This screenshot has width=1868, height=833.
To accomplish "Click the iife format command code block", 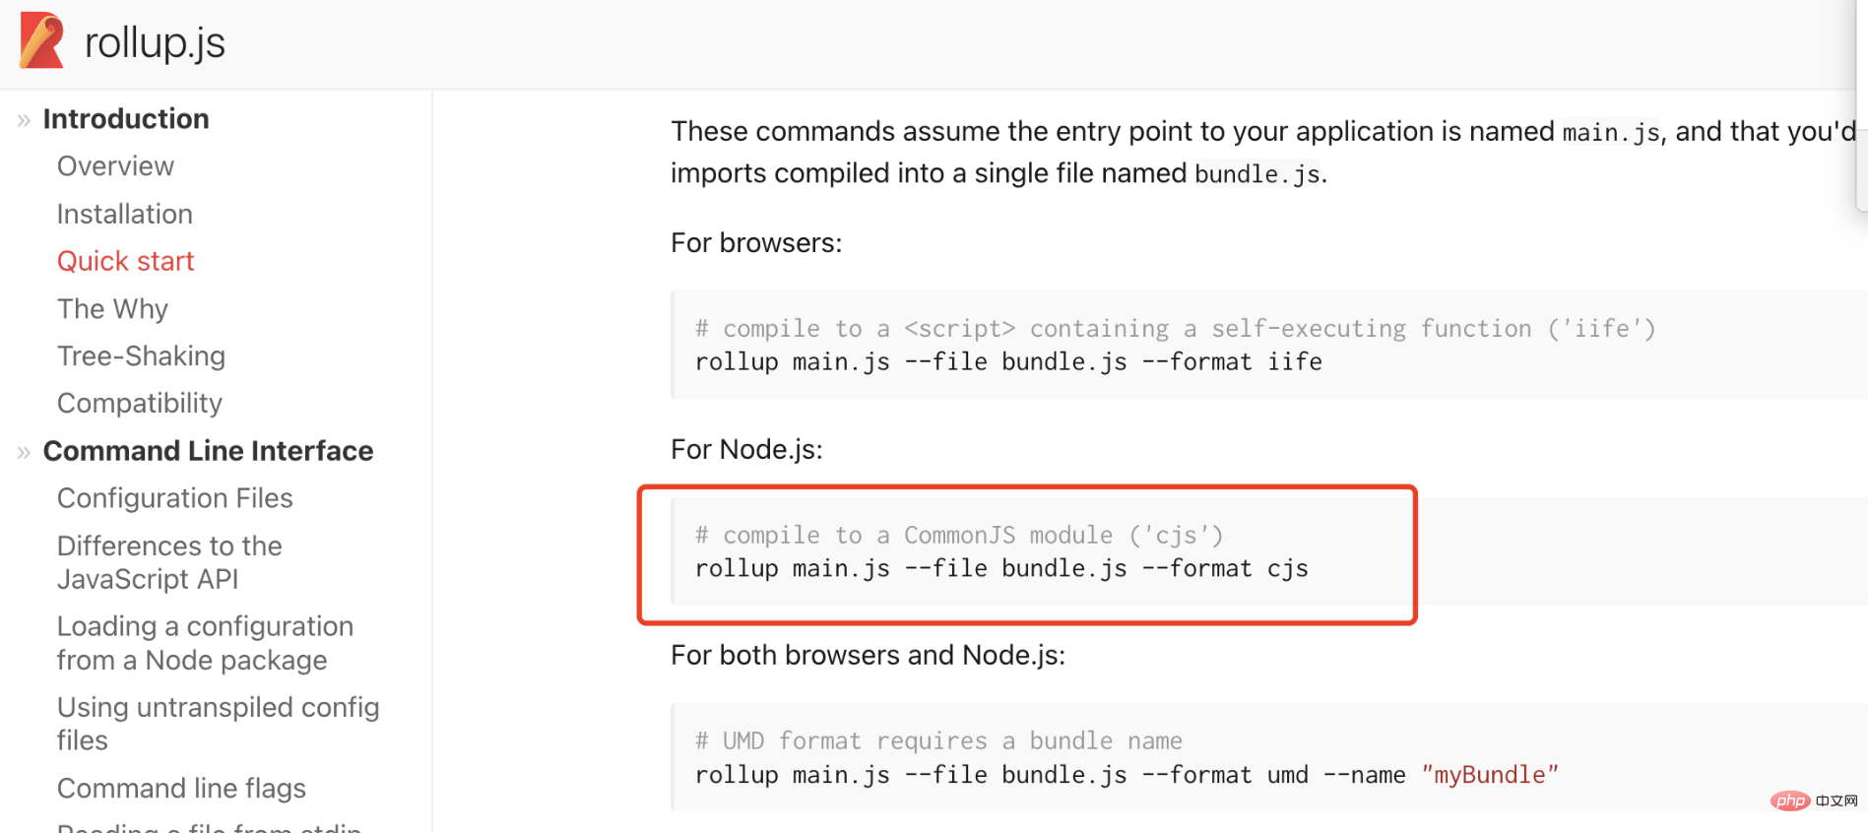I will pos(1008,346).
